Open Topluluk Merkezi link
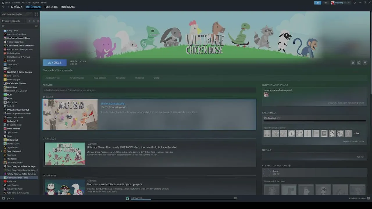 [77, 78]
